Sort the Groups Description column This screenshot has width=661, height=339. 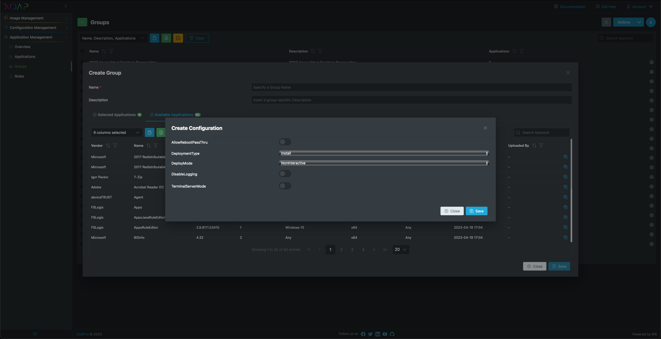313,51
